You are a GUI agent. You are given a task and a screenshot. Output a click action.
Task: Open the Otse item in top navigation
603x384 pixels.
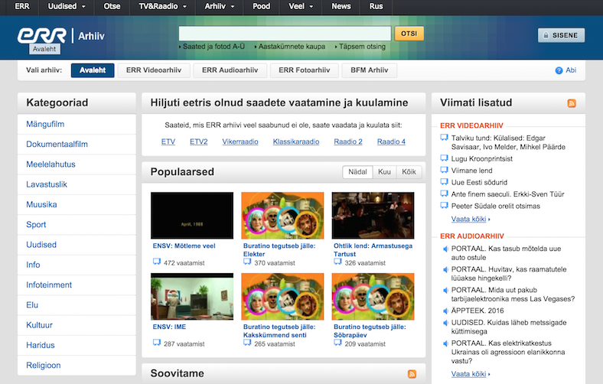click(112, 7)
